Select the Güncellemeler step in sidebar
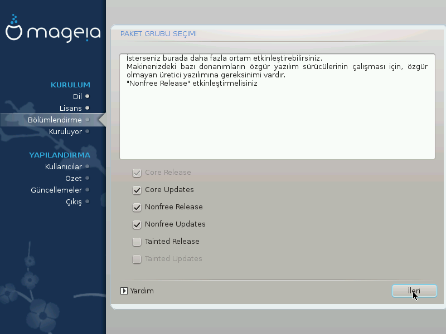The width and height of the screenshot is (446, 334). pos(56,190)
